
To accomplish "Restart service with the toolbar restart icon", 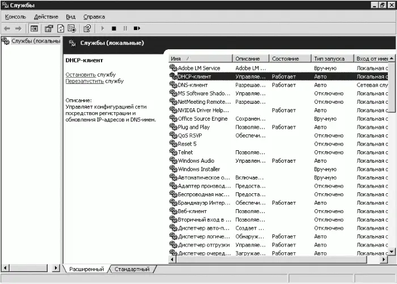I will [x=137, y=28].
